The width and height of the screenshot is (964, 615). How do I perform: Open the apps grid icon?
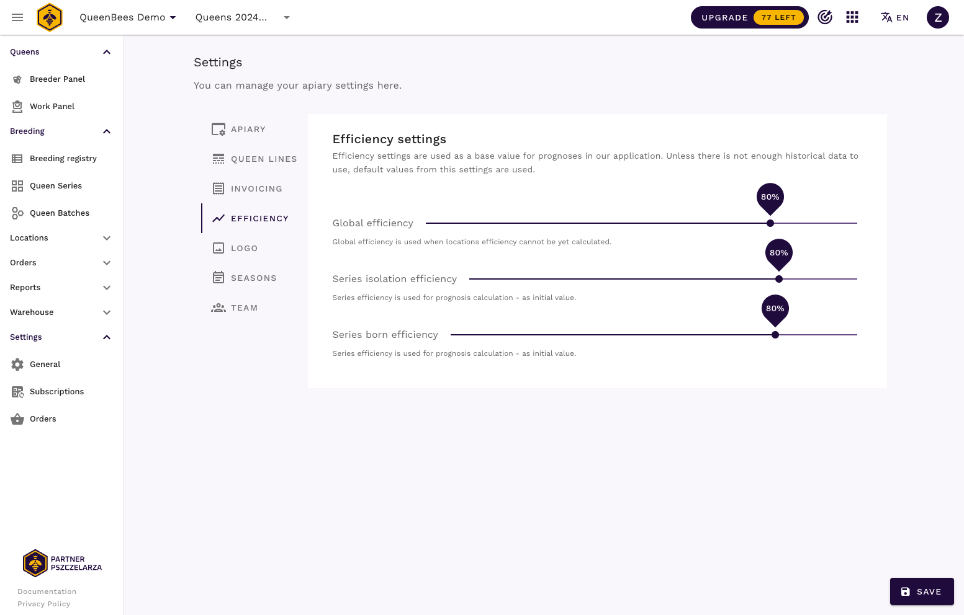click(x=852, y=17)
